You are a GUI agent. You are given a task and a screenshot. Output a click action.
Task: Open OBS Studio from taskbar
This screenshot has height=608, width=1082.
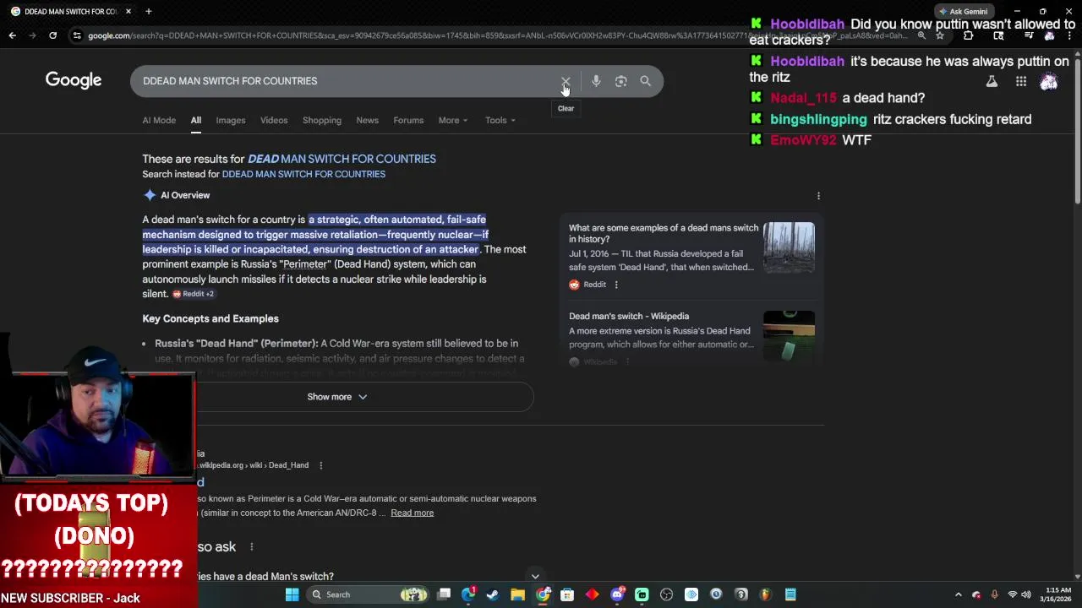[666, 594]
